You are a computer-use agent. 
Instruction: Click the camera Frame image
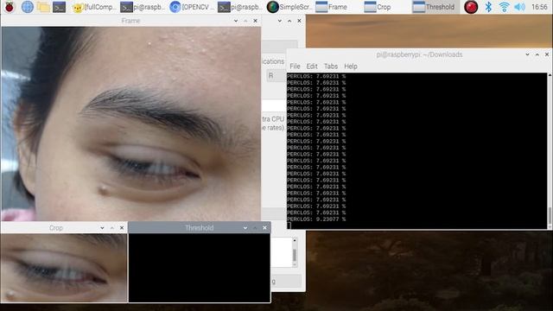[x=130, y=124]
